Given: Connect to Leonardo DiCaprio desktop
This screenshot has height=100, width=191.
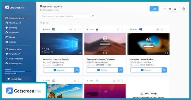Looking at the screenshot, I should coord(59,70).
